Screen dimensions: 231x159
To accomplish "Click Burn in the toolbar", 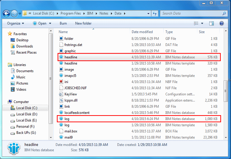I will (x=63, y=23).
